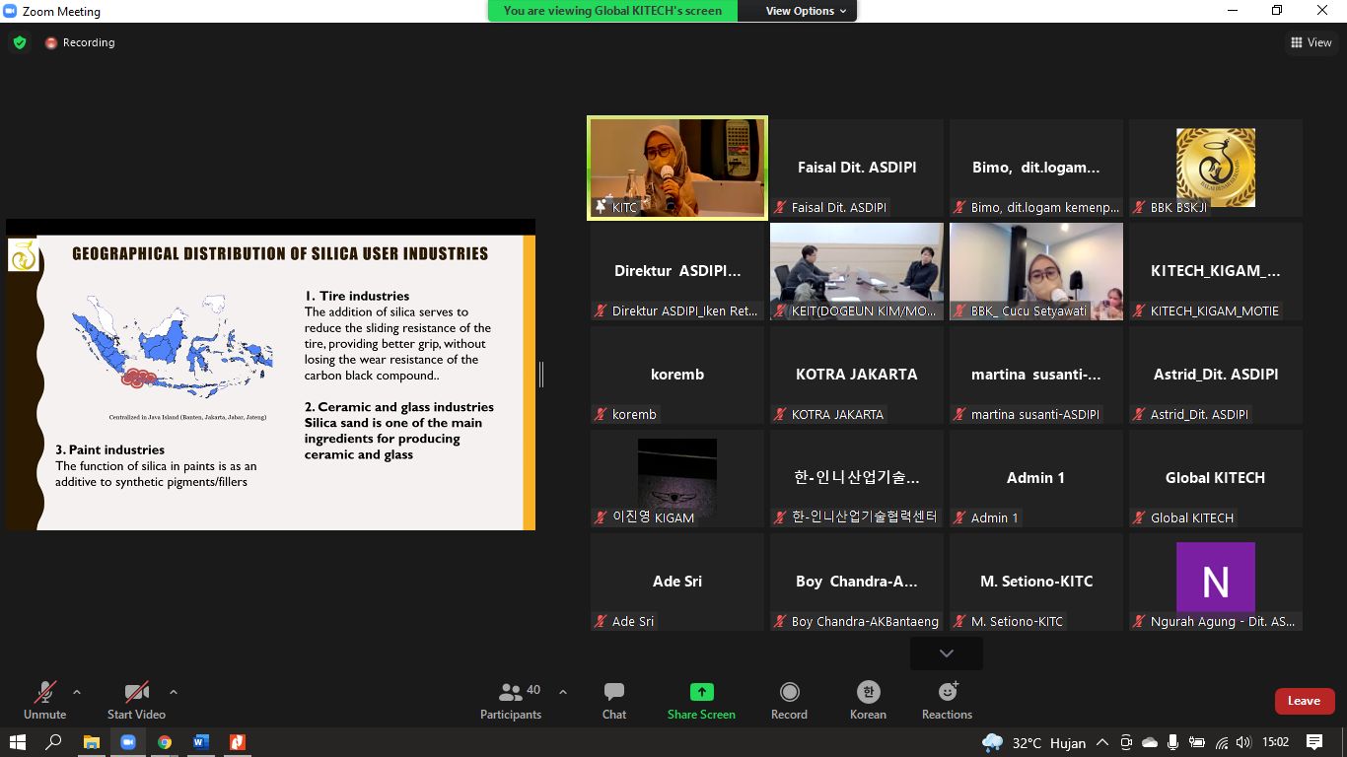Screen dimensions: 1347x757
Task: Click muted mic icon on Faisal tile
Action: point(780,207)
